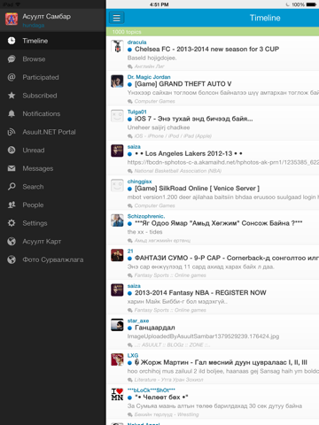Click the Search magnifier icon
Screen dimensions: 319x425
pos(12,187)
